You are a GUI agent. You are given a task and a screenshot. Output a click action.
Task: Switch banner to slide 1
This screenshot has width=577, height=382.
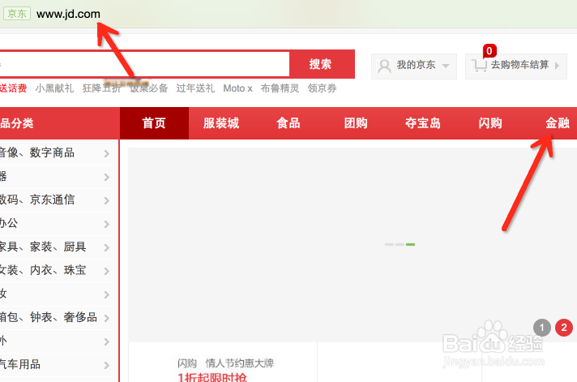[541, 328]
